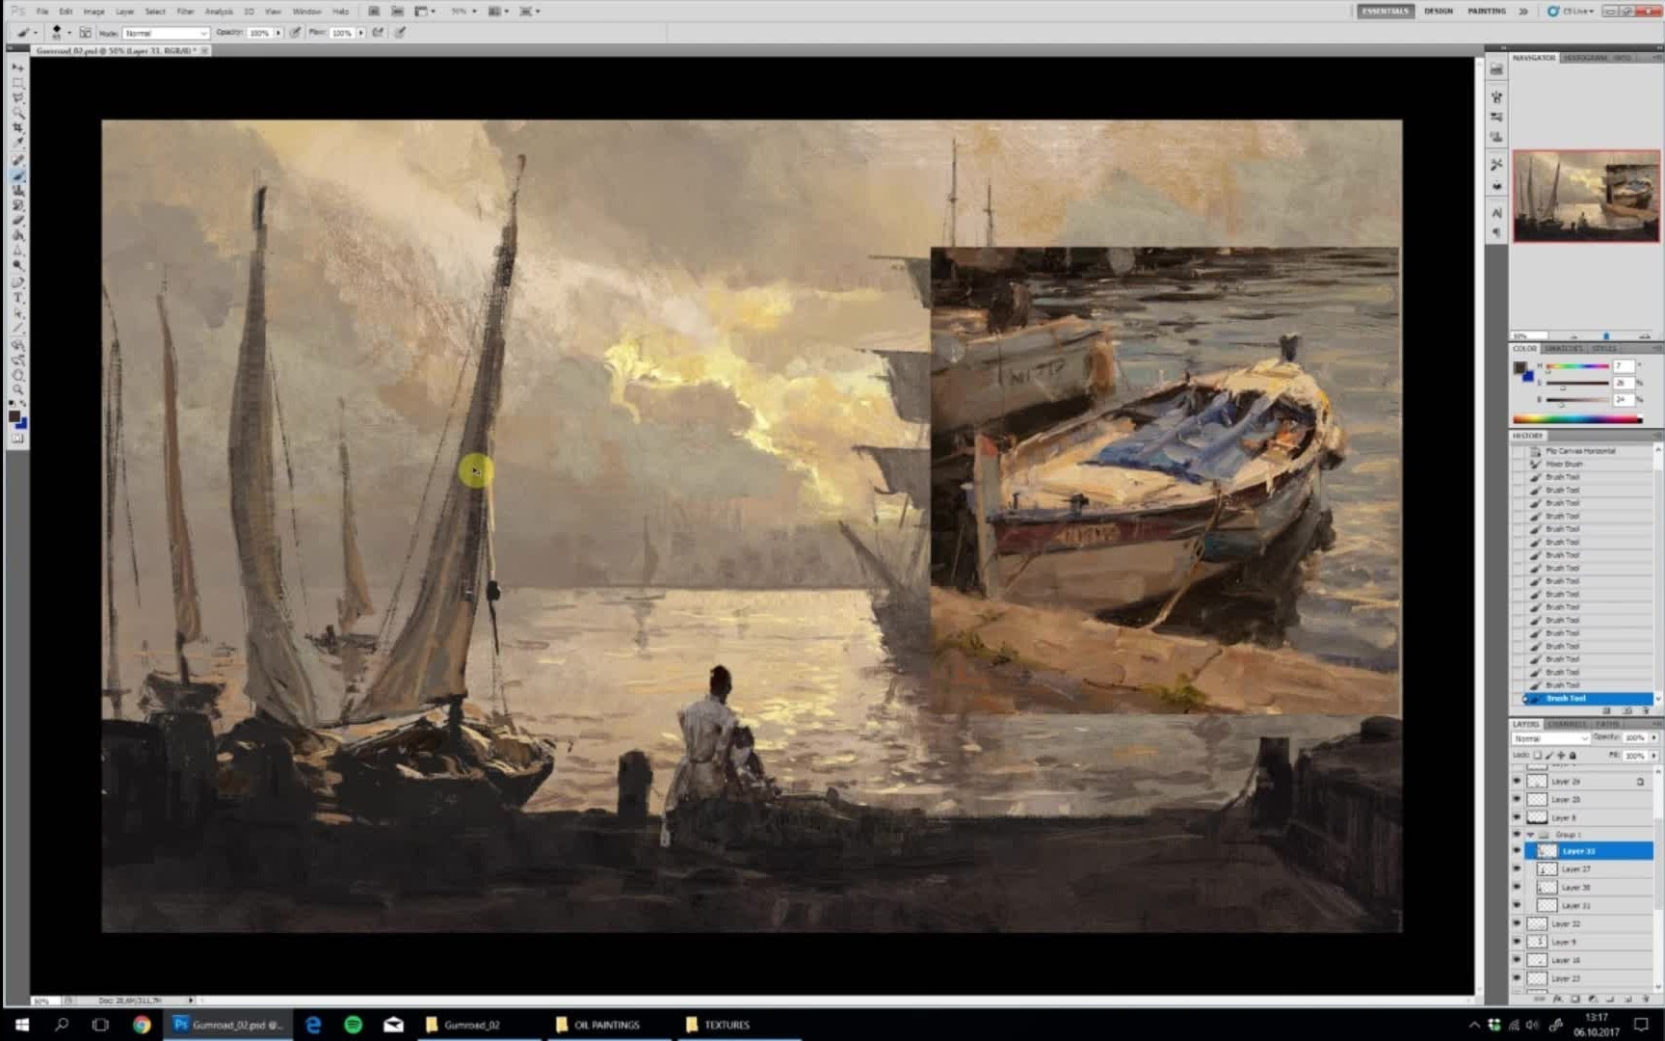Delete the layer with the trash icon

click(x=1647, y=1000)
